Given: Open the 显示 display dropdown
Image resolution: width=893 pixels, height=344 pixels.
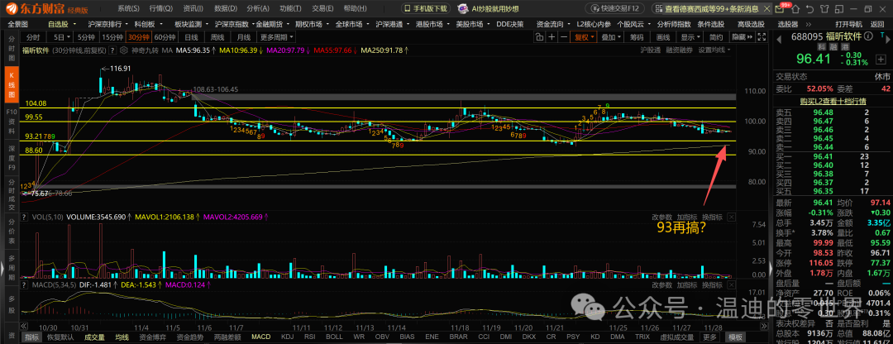Looking at the screenshot, I should 690,37.
